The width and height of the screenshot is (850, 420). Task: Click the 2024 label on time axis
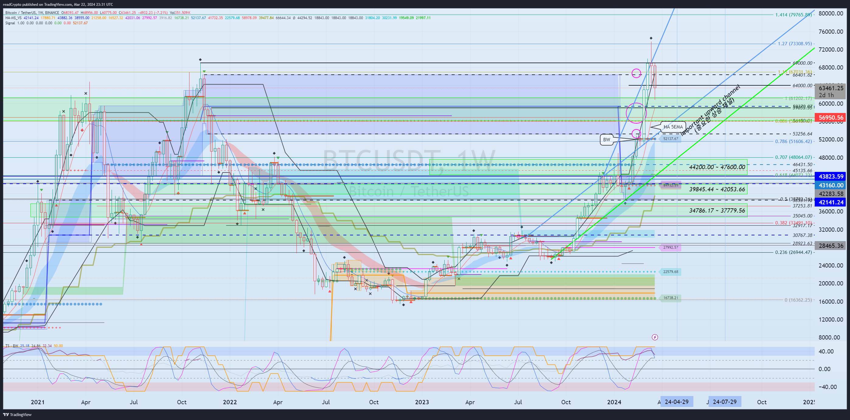click(614, 402)
